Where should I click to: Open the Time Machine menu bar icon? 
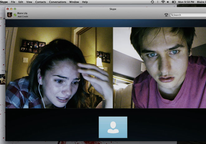pos(152,2)
